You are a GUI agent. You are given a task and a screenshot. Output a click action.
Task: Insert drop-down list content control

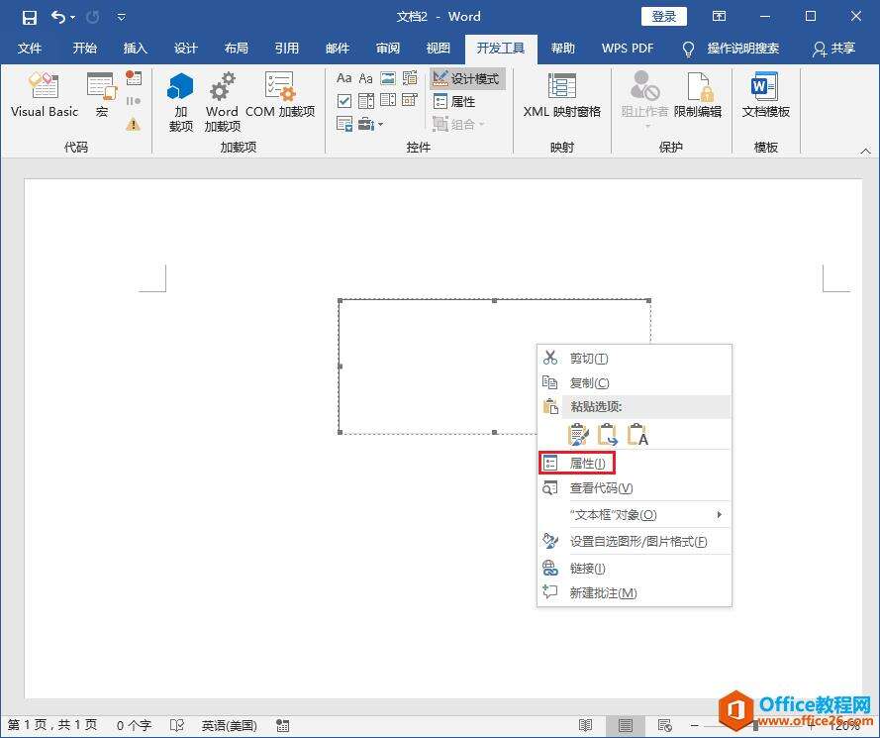(388, 101)
